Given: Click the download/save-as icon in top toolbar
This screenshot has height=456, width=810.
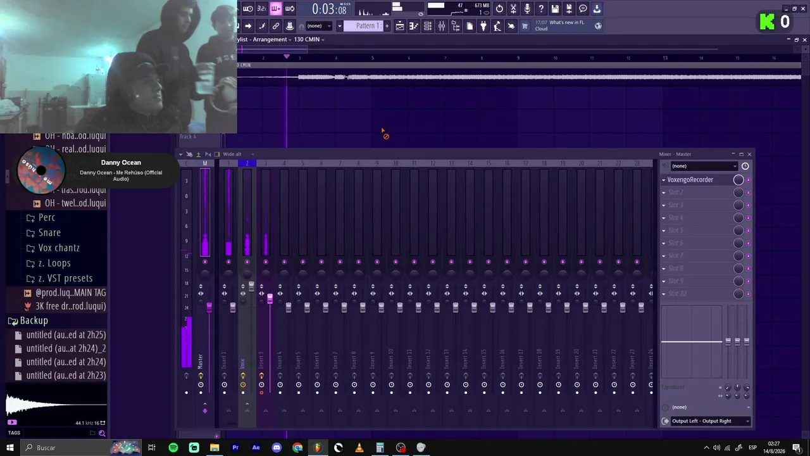Looking at the screenshot, I should (597, 9).
